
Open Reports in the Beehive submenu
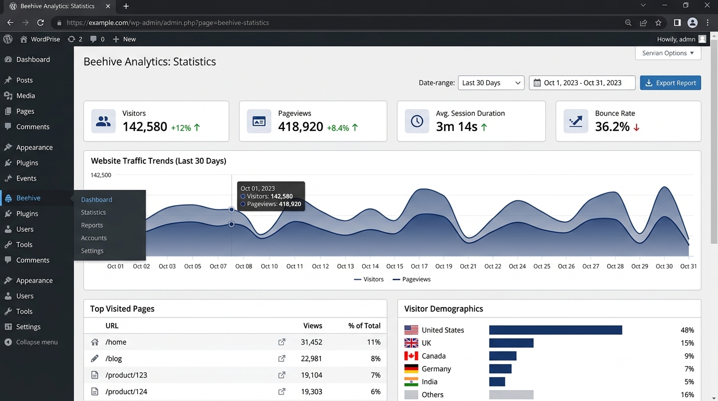[92, 225]
